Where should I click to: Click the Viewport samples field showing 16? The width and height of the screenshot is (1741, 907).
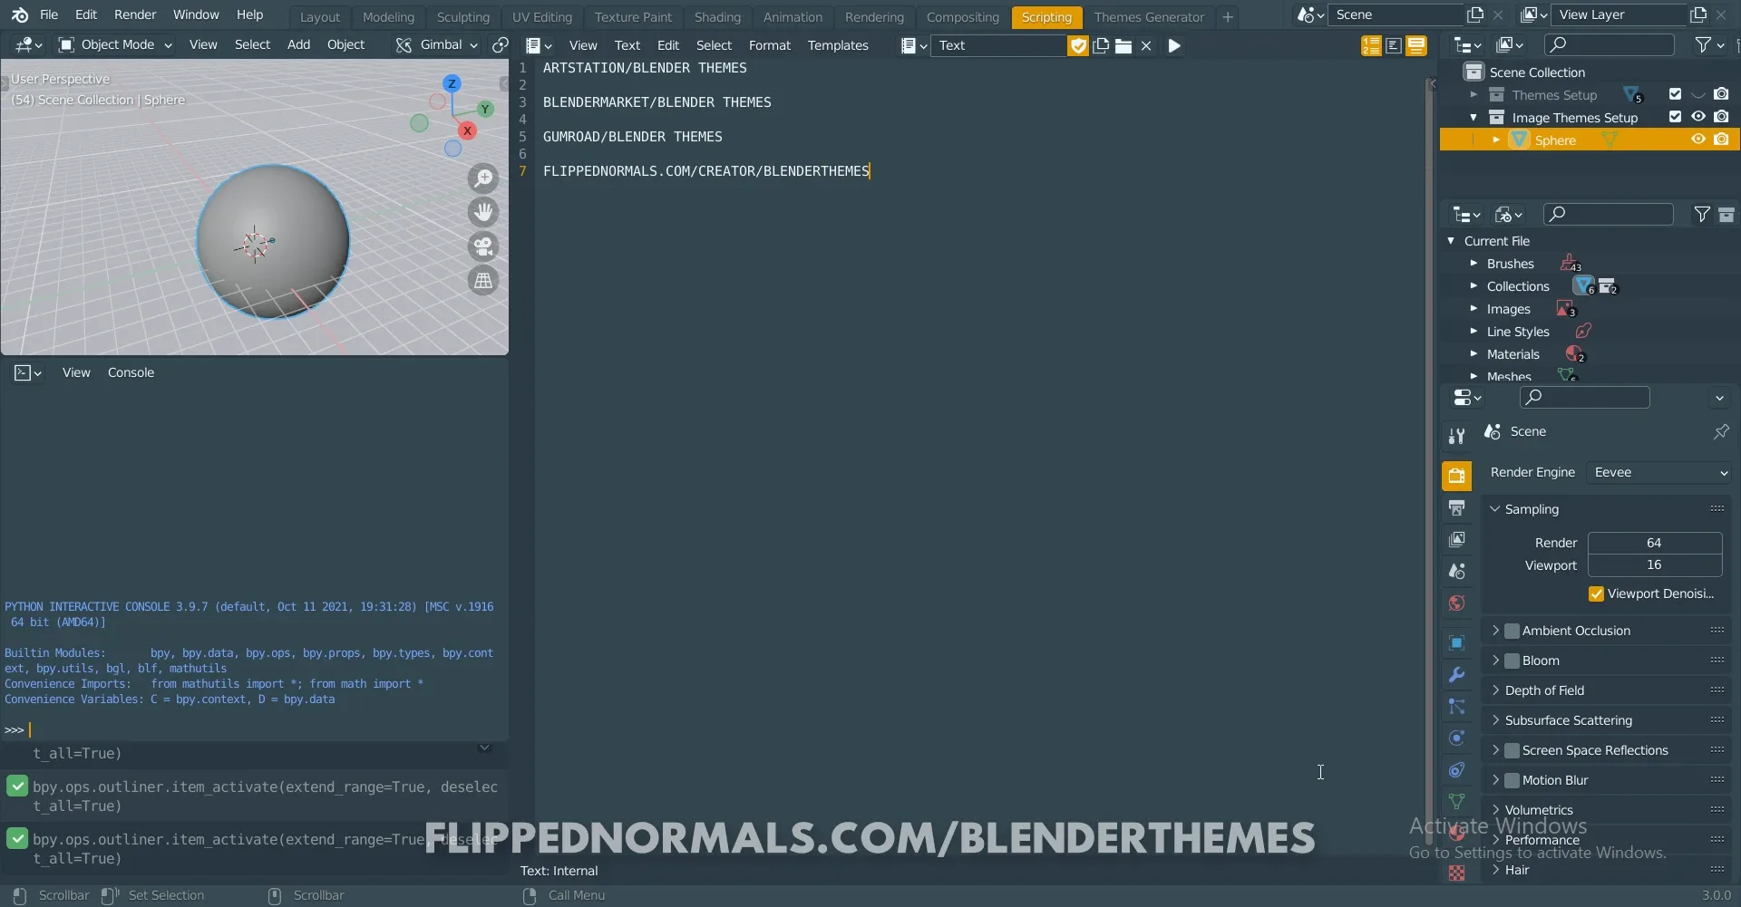pos(1654,565)
